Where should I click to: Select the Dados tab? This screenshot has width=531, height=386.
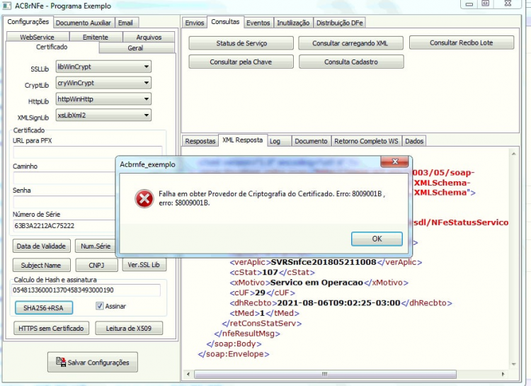[x=414, y=141]
